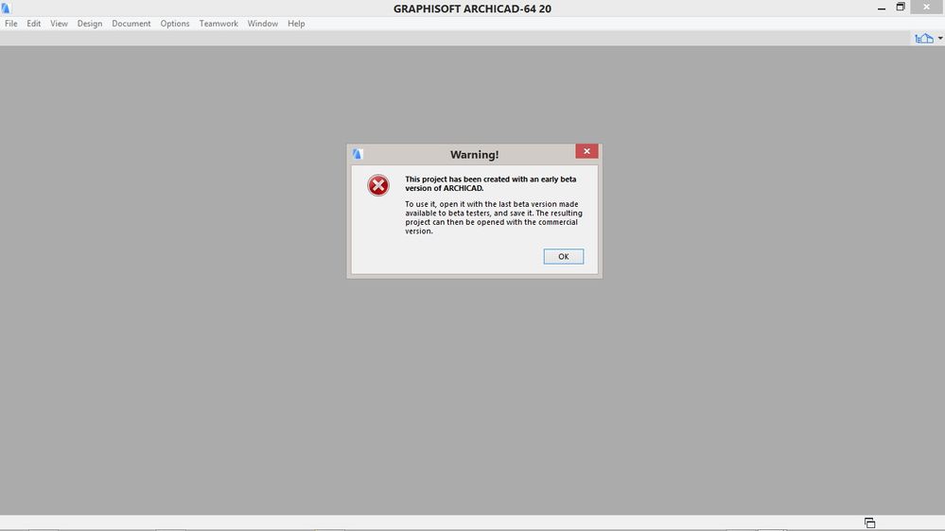Image resolution: width=945 pixels, height=531 pixels.
Task: Click the 'Warning!' dialog title
Action: click(474, 155)
